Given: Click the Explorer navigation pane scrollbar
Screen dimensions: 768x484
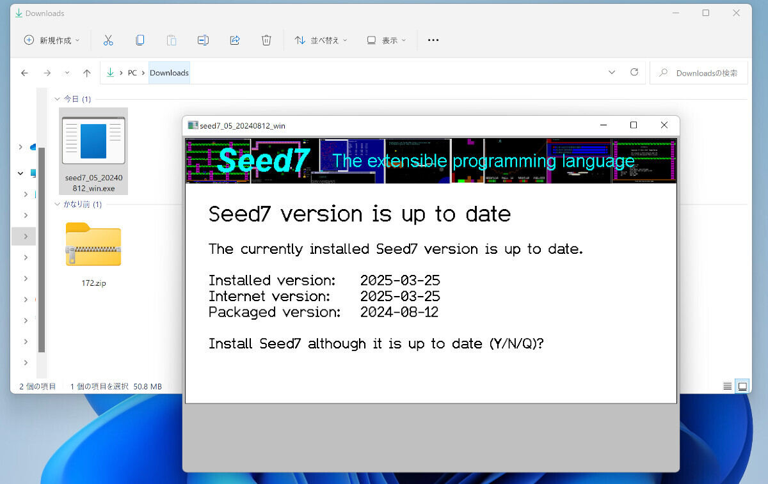Looking at the screenshot, I should (42, 249).
